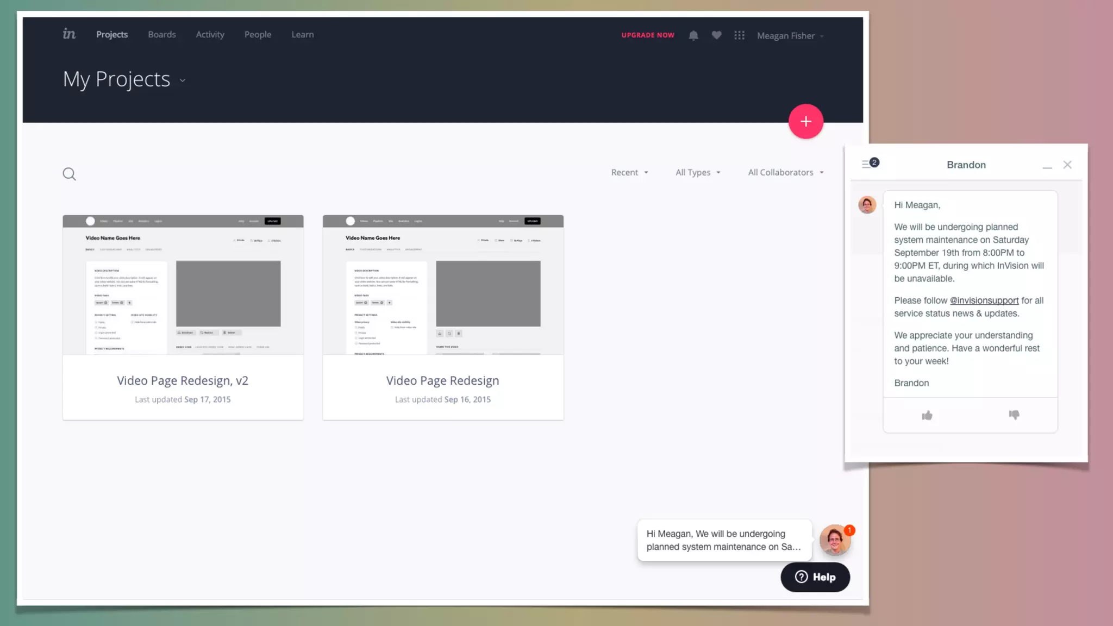Screen dimensions: 1113x626
Task: Open the Video Page Redesign, v2 thumbnail
Action: coord(183,285)
